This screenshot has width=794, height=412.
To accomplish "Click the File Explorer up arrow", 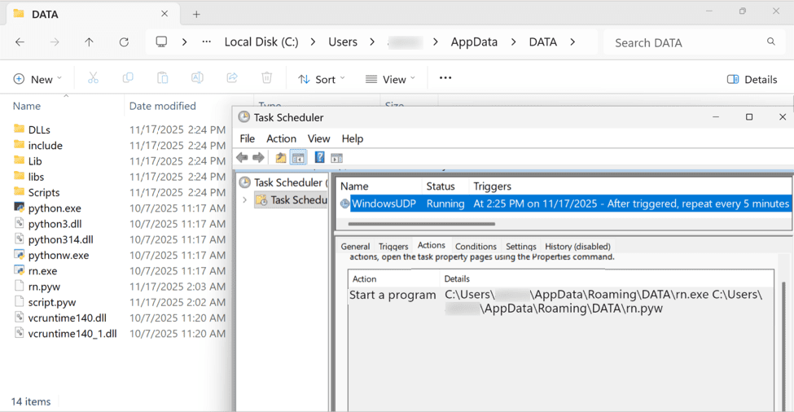I will point(89,42).
